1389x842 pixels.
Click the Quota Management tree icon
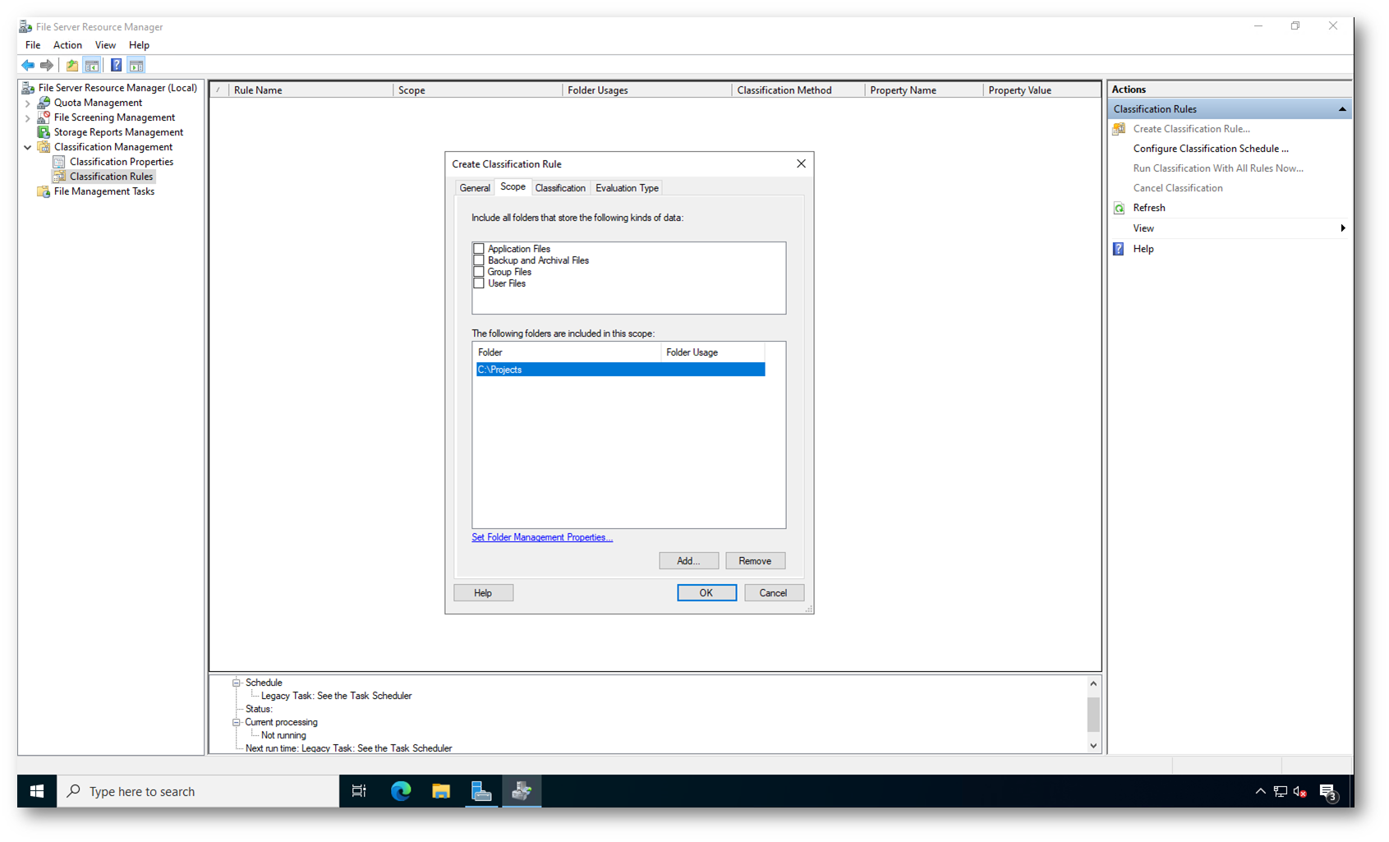click(44, 103)
